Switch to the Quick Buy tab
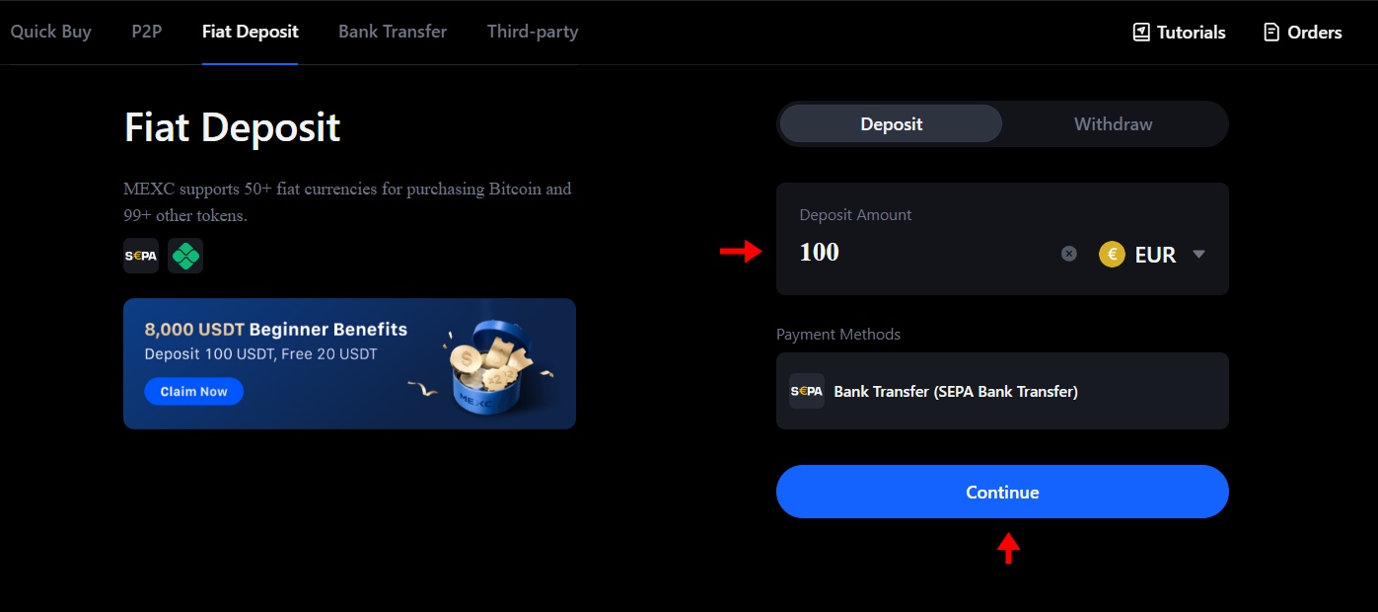1378x612 pixels. 50,31
